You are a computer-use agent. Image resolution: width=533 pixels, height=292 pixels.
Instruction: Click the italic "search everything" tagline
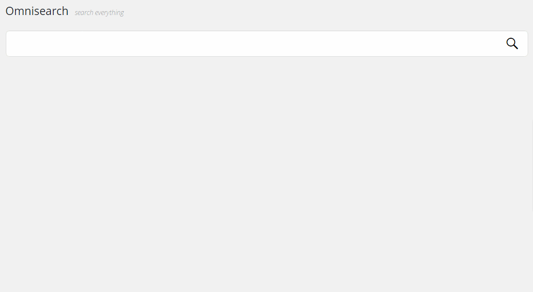click(x=99, y=13)
